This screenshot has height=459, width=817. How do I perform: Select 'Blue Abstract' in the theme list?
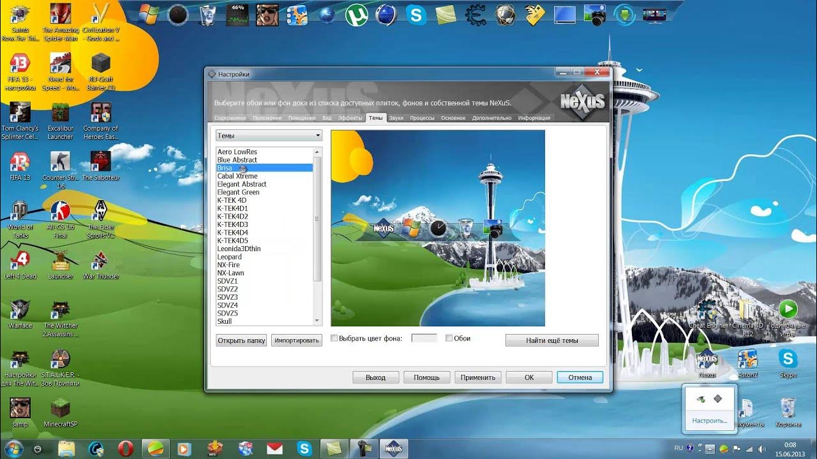coord(264,160)
